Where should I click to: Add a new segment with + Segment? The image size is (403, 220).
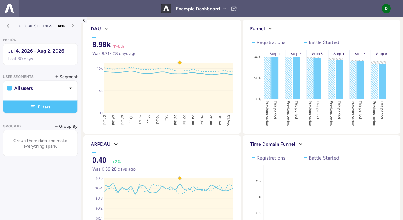(66, 77)
